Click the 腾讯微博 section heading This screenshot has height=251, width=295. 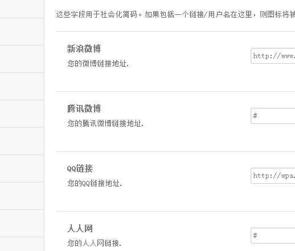coord(84,108)
